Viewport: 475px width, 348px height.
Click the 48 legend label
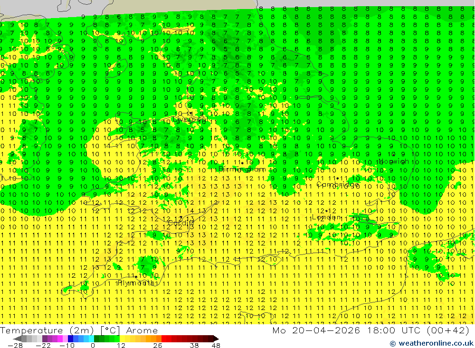[x=216, y=346]
